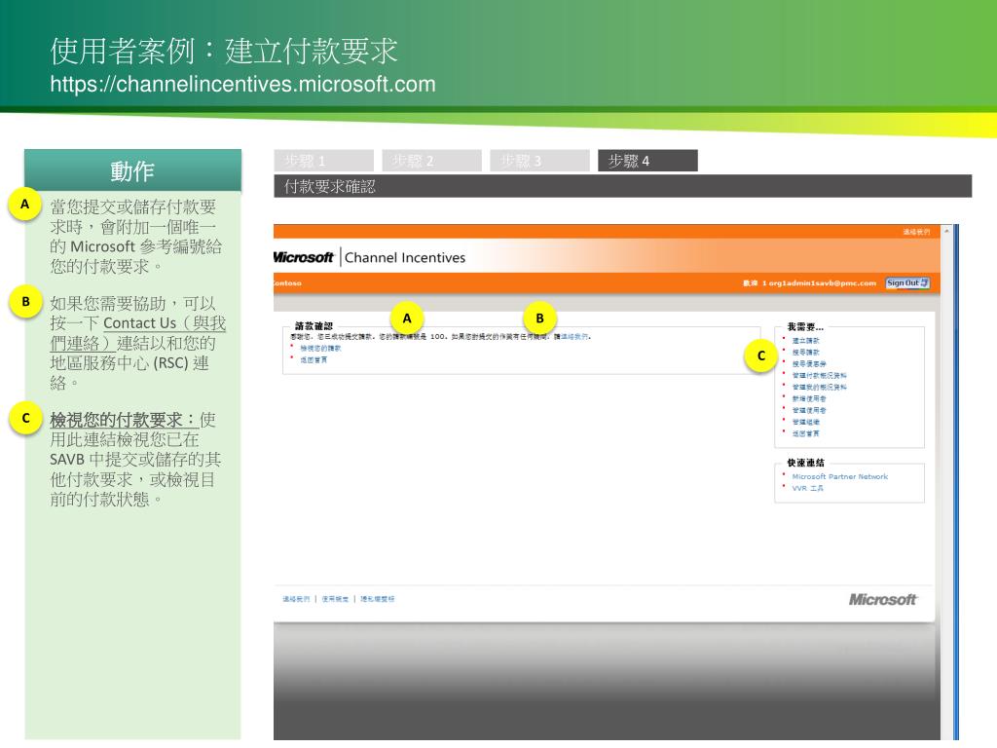Click 返回首頁 in the 我需要 list
Image resolution: width=997 pixels, height=748 pixels.
[x=805, y=433]
